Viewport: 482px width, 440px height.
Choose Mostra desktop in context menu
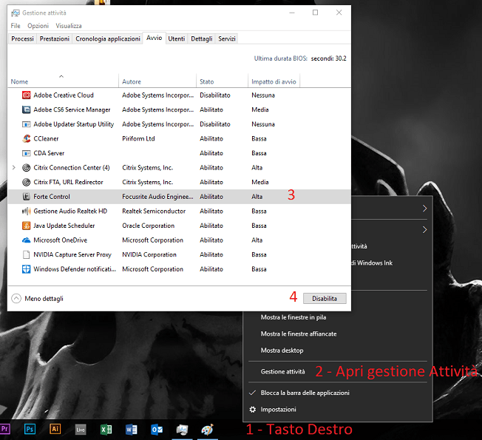[x=282, y=351]
